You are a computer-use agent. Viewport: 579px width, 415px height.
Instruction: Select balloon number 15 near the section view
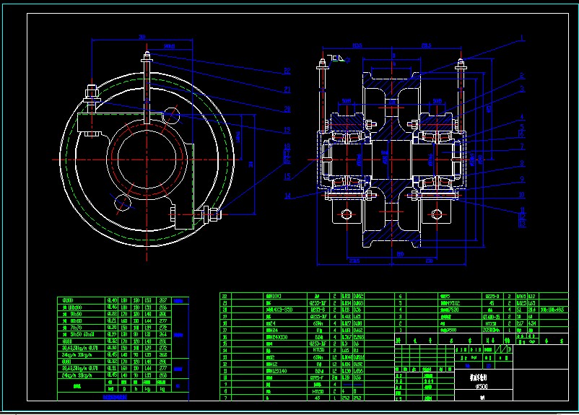click(287, 177)
